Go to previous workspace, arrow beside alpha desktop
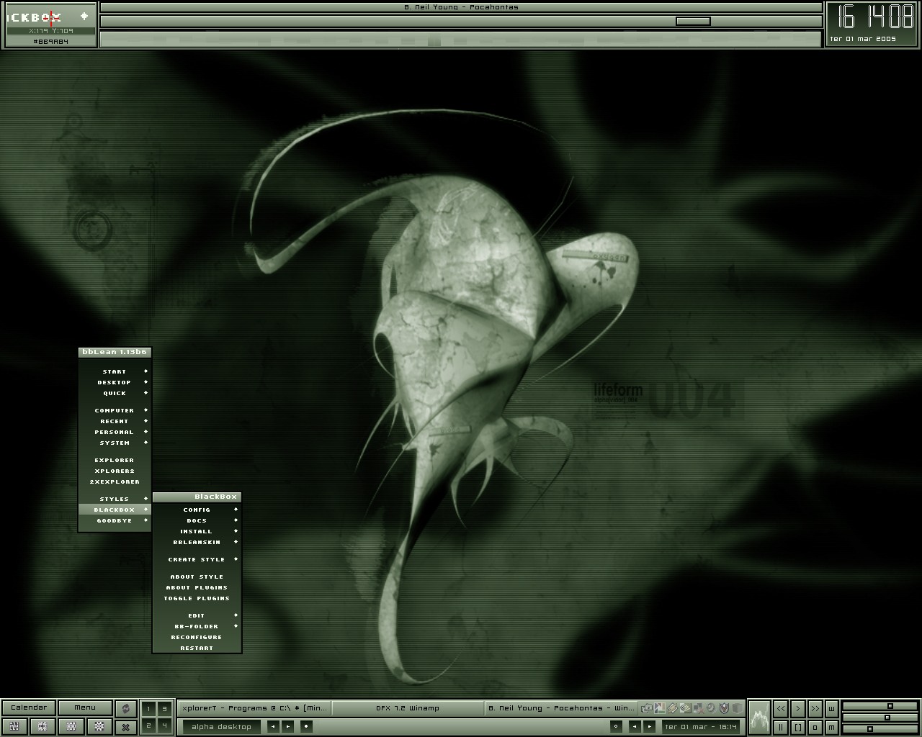The width and height of the screenshot is (922, 737). (x=274, y=726)
